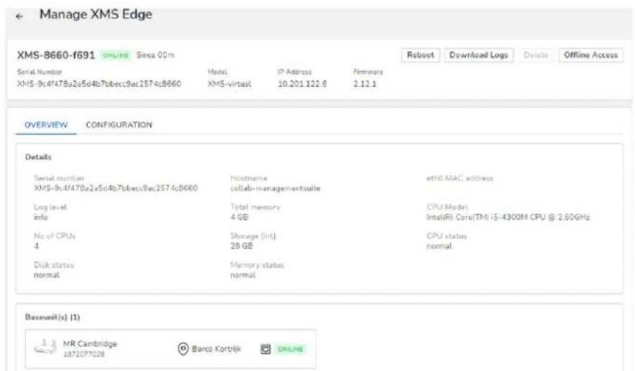
Task: Click the header serial number value
Action: point(99,84)
